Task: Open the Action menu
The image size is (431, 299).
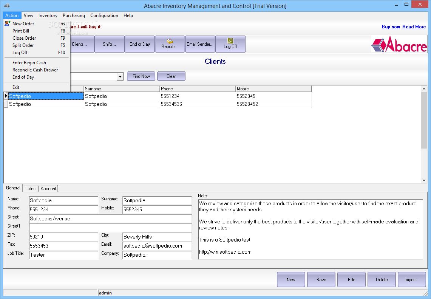Action: point(12,15)
